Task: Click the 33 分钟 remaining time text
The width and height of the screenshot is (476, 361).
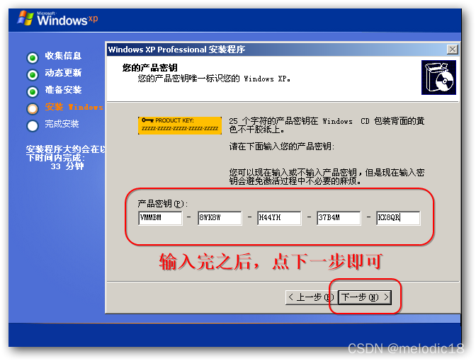Action: [x=67, y=166]
